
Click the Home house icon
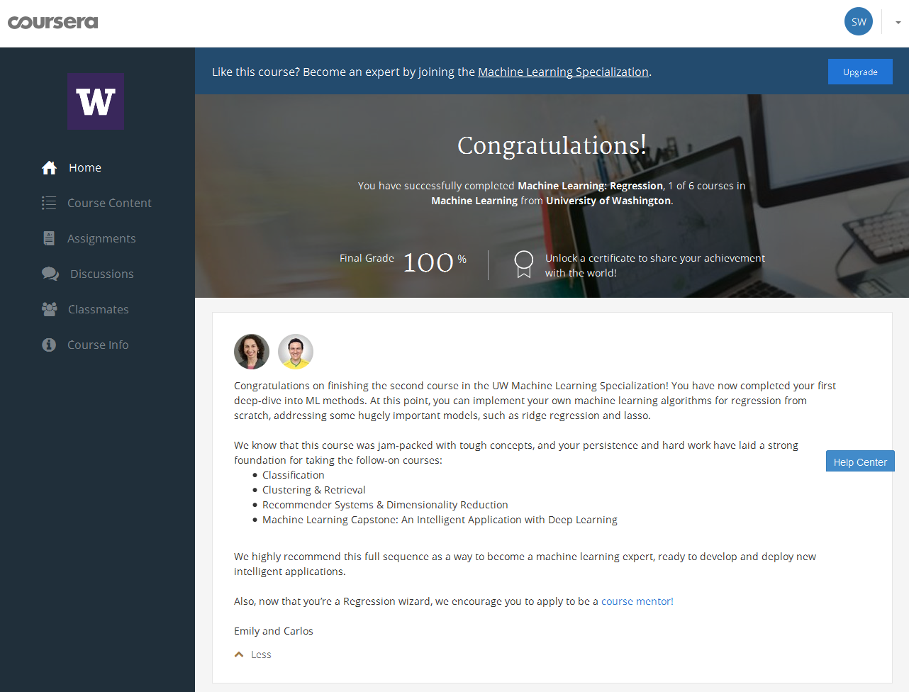49,167
